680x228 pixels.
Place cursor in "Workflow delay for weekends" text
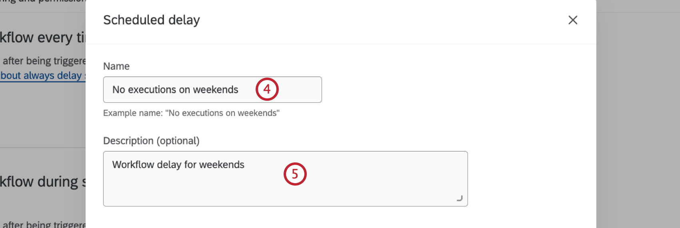(x=178, y=165)
